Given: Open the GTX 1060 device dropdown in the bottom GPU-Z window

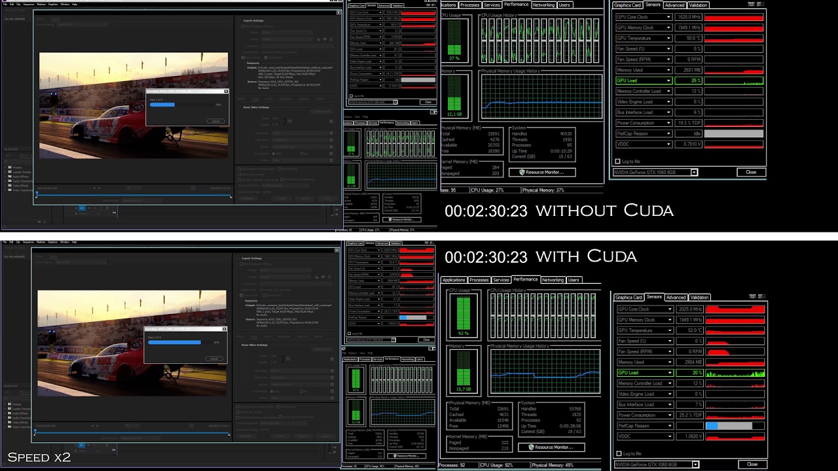Looking at the screenshot, I should [695, 464].
